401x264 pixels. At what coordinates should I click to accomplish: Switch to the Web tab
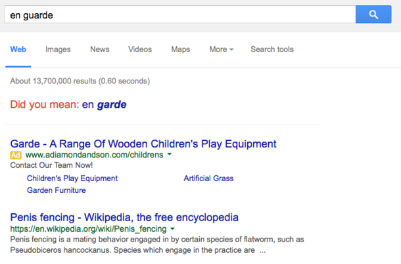point(18,49)
